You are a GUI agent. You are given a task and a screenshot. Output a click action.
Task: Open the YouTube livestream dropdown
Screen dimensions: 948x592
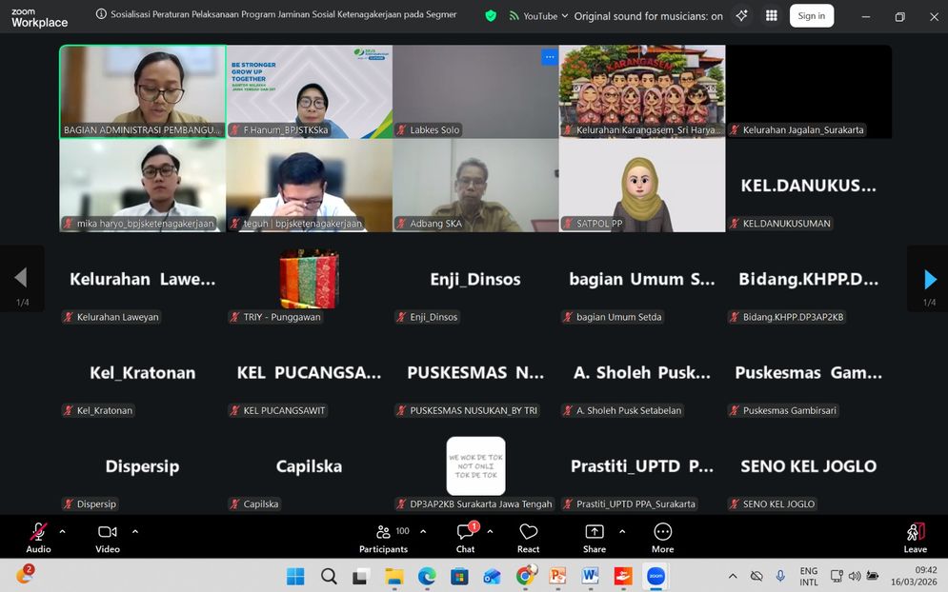tap(538, 16)
